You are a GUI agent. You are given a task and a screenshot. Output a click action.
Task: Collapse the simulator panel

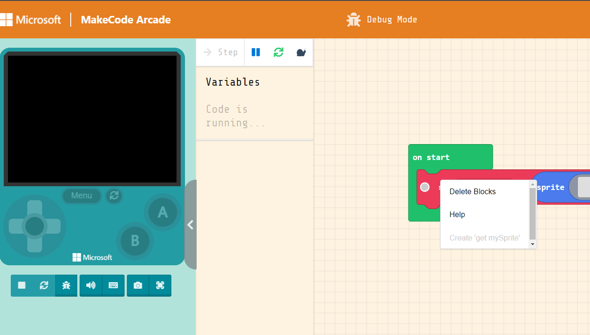190,225
